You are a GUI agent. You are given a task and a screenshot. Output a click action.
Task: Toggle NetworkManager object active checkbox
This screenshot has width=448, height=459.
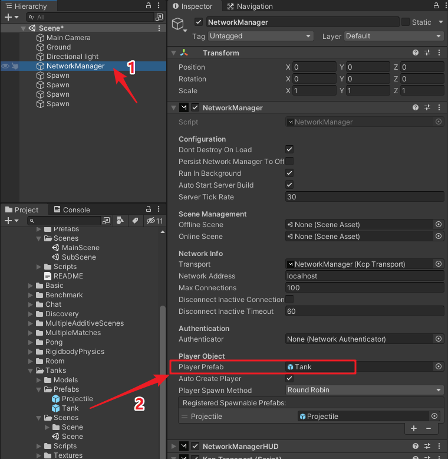[199, 22]
